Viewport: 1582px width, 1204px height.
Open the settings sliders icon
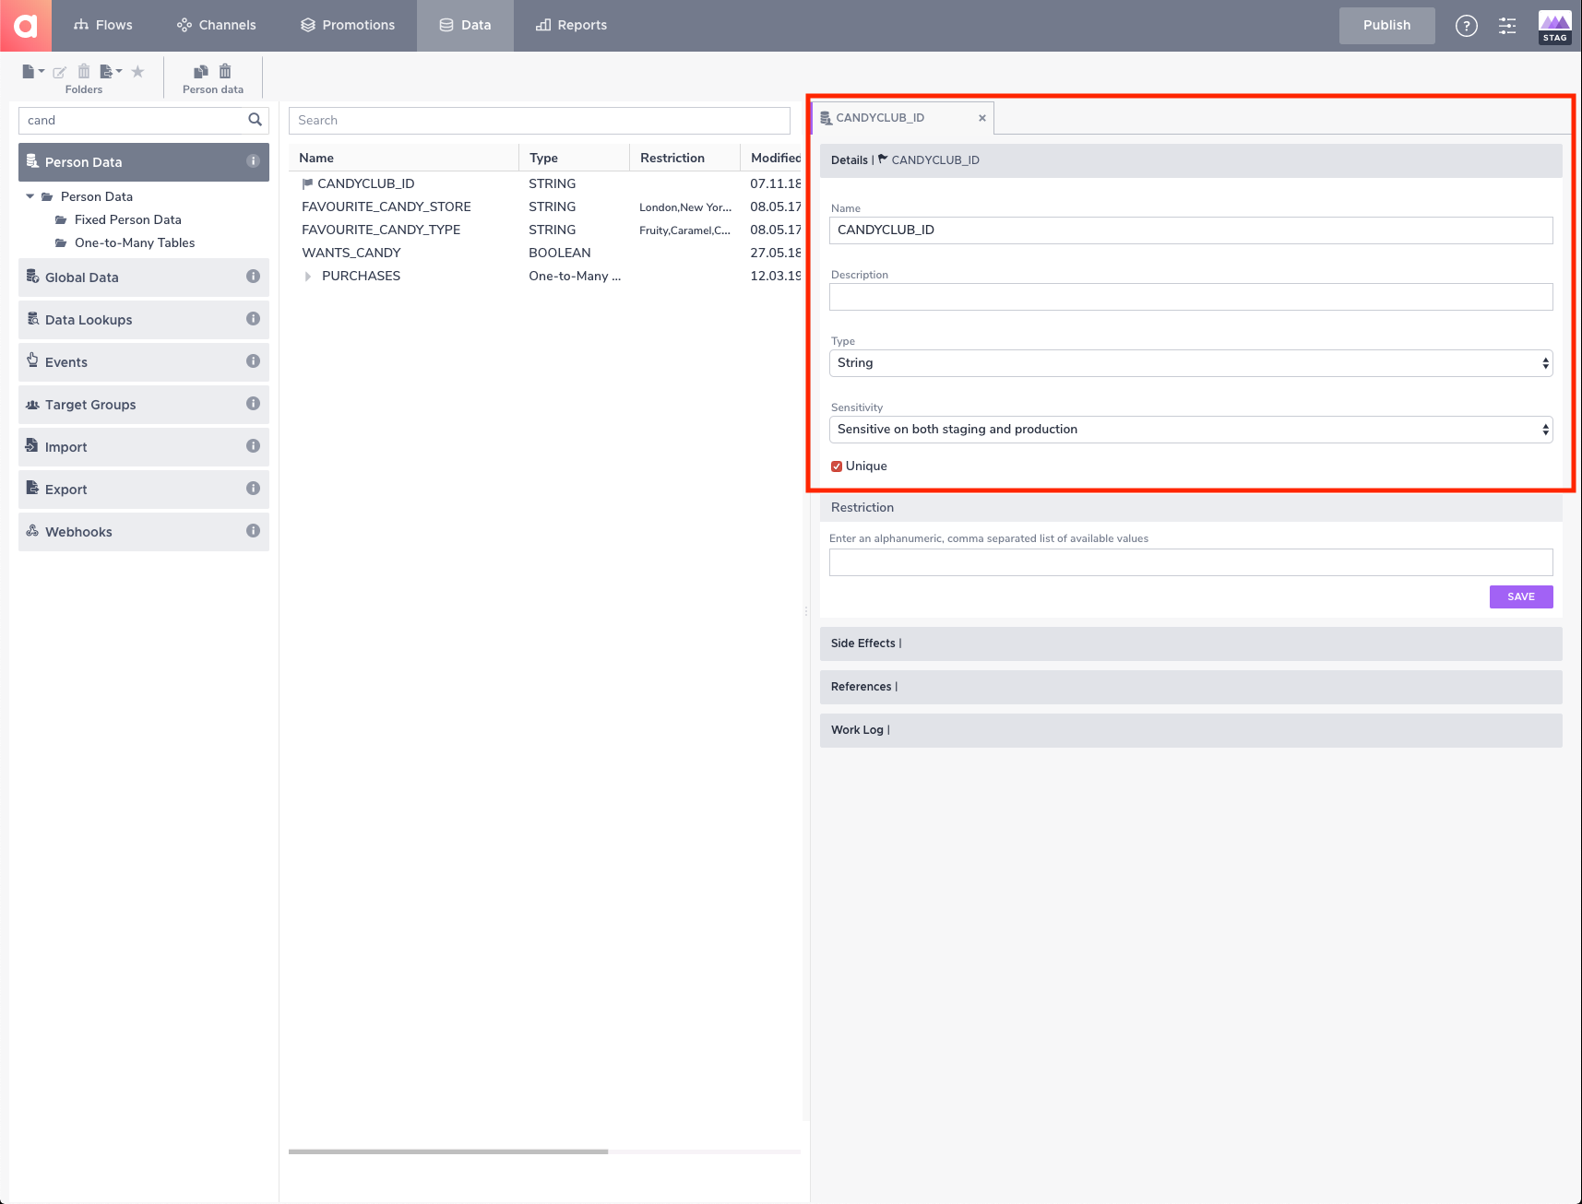tap(1506, 27)
